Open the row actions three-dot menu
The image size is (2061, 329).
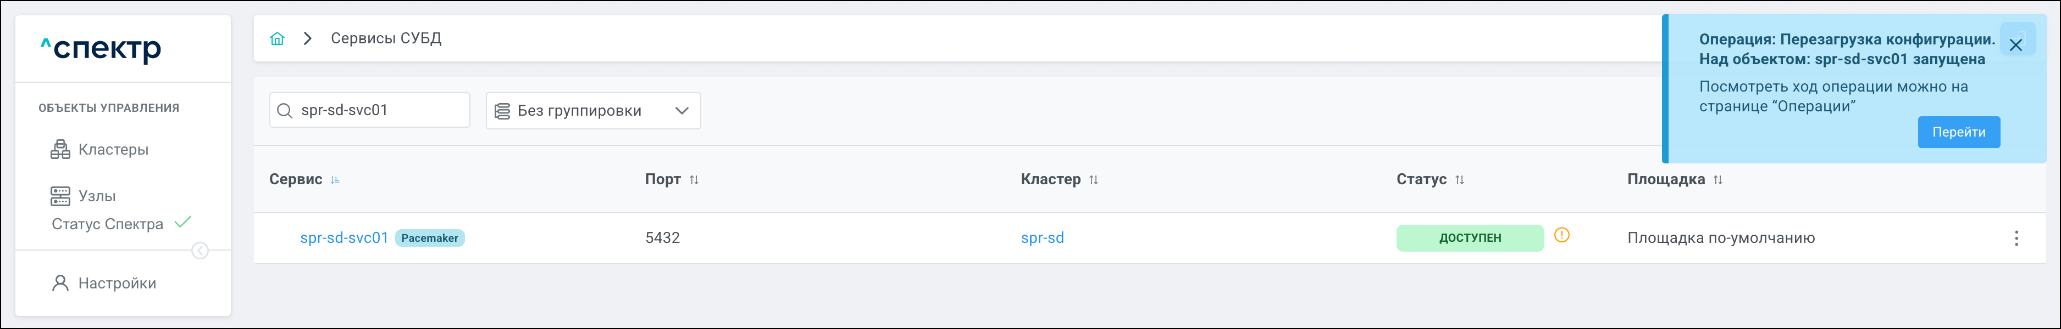pos(2016,238)
